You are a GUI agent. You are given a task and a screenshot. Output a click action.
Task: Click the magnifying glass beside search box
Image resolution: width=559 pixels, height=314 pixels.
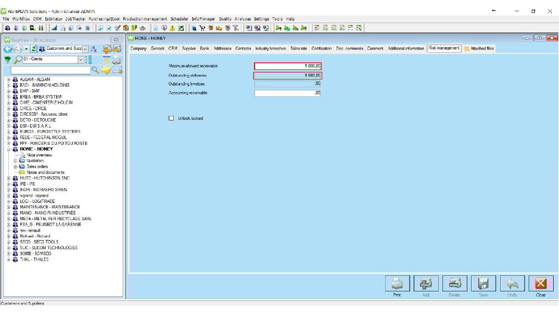pos(95,70)
